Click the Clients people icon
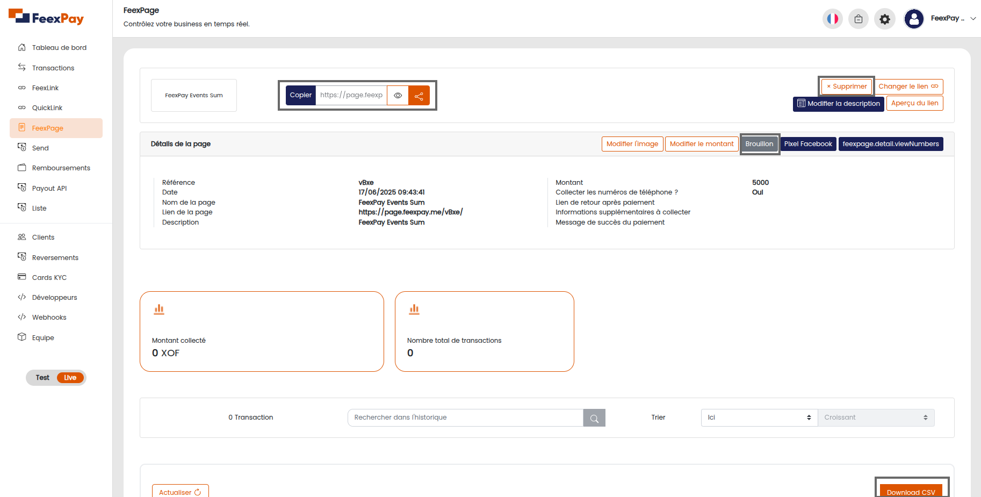 coord(22,237)
